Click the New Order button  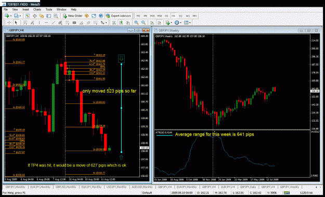pyautogui.click(x=73, y=16)
